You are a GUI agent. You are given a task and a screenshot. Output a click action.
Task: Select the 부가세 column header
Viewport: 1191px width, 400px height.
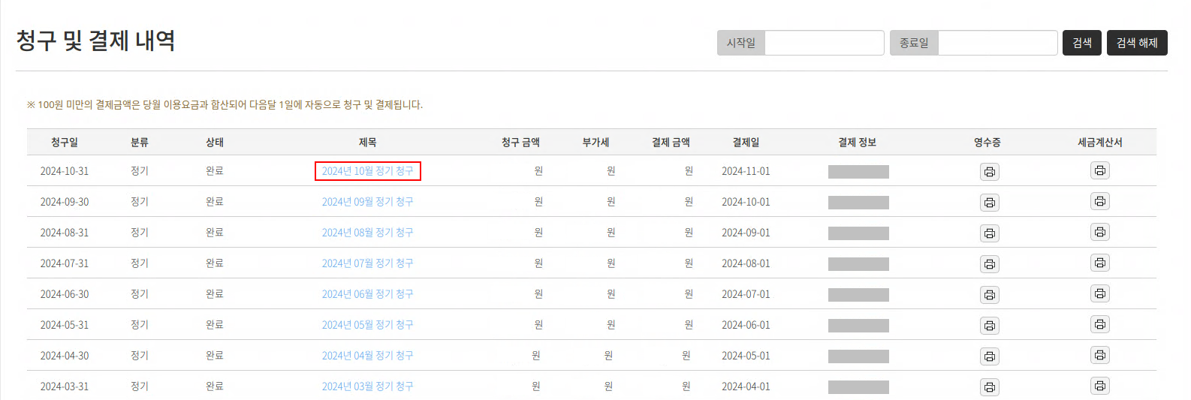click(x=596, y=142)
